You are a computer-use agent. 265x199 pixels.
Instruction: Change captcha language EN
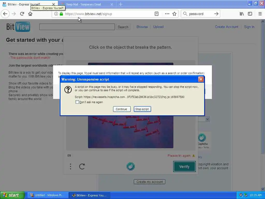point(69,155)
